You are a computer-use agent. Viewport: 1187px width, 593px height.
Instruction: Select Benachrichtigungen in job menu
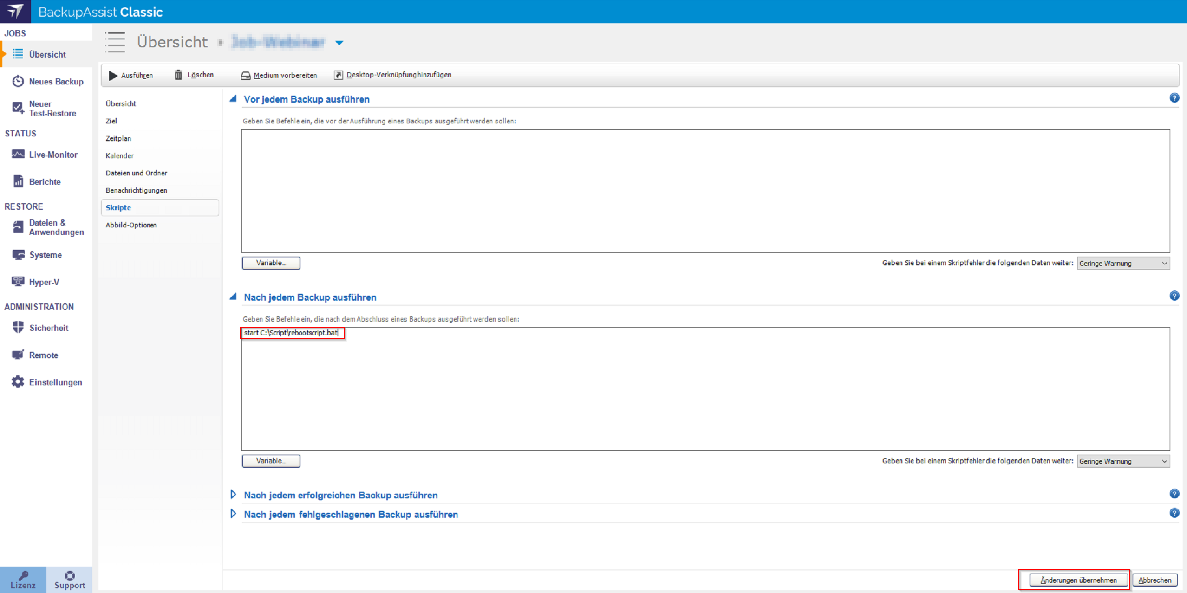(x=136, y=190)
